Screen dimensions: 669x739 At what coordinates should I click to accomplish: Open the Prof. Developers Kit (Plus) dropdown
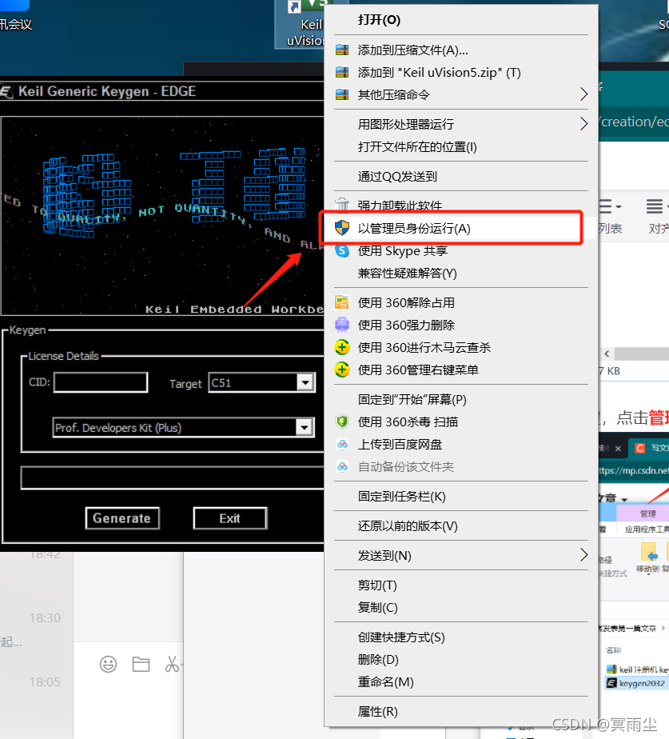(x=305, y=427)
